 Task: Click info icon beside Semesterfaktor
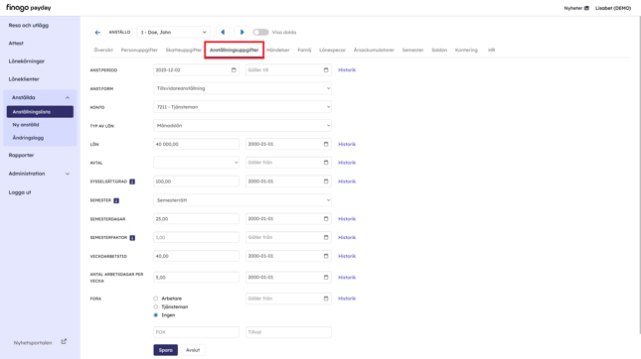tap(132, 238)
